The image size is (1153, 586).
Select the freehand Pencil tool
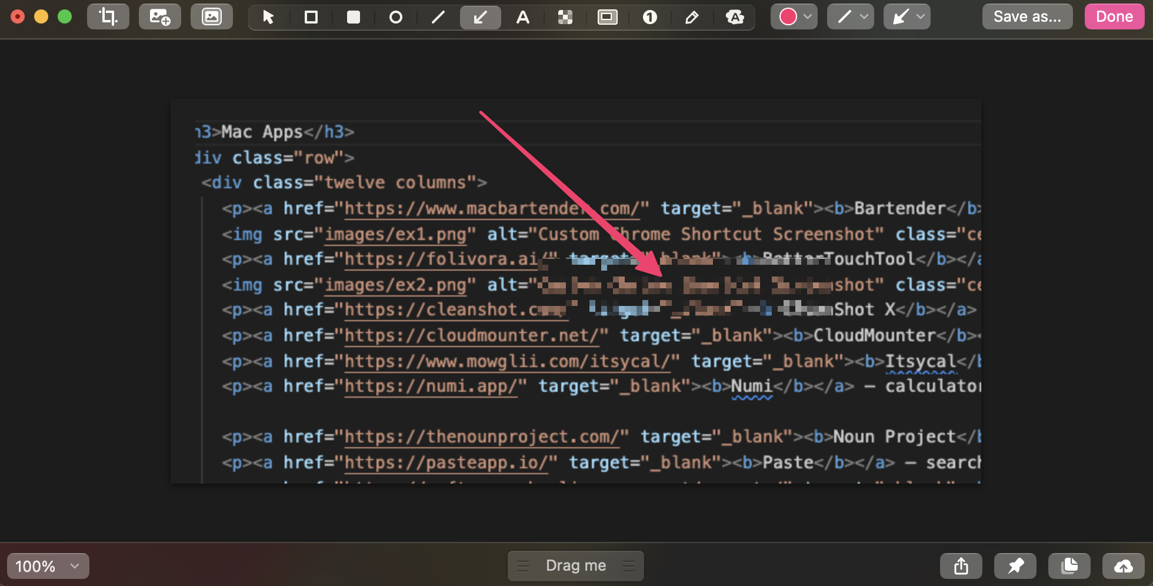point(692,16)
